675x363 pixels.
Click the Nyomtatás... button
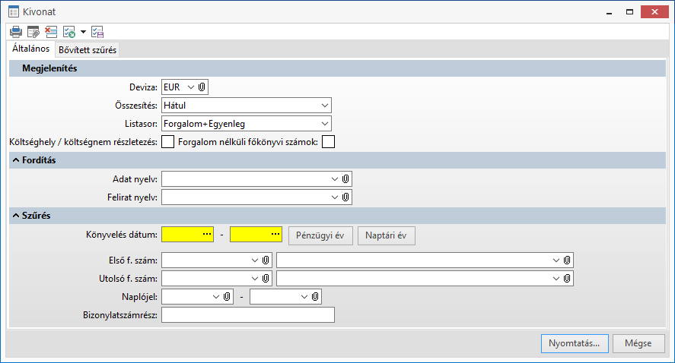[574, 342]
